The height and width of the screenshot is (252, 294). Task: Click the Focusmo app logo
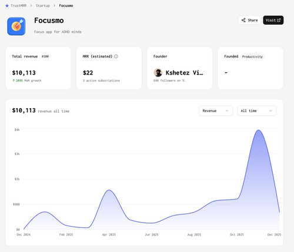[16, 26]
